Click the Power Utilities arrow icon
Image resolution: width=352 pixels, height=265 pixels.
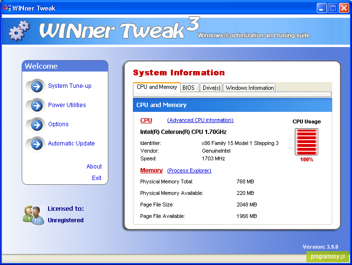point(37,106)
